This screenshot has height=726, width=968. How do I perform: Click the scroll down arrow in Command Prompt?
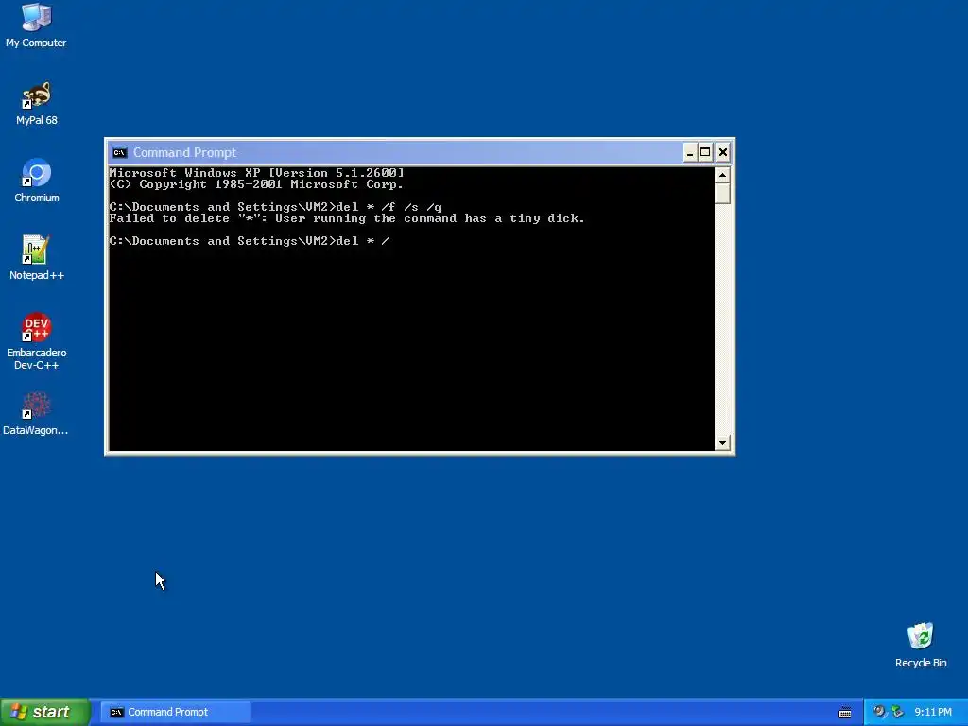[722, 442]
